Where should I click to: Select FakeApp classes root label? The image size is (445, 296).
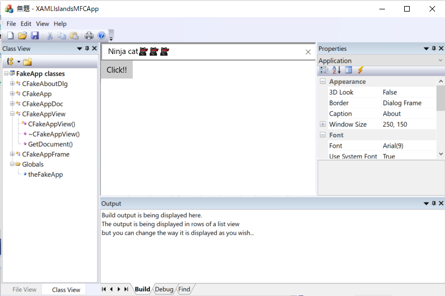tap(40, 73)
